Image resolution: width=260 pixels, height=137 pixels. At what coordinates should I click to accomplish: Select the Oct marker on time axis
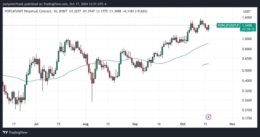point(183,124)
